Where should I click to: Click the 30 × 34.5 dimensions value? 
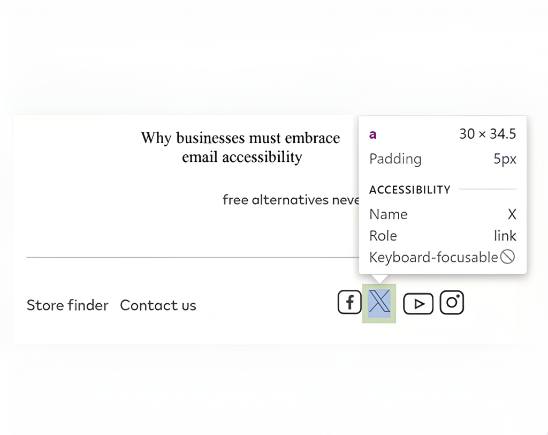tap(488, 134)
